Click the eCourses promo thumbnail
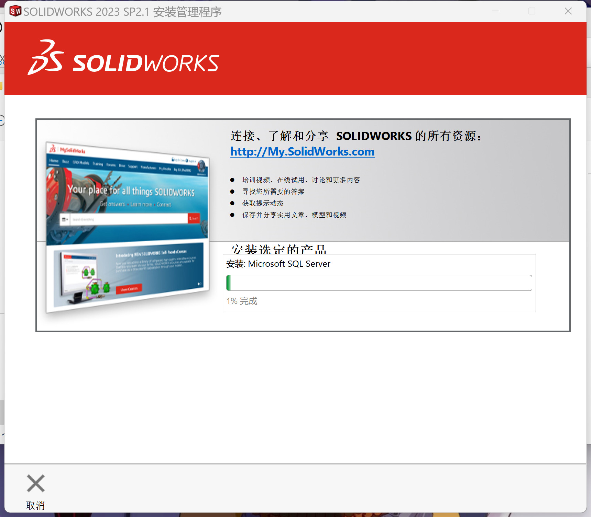The width and height of the screenshot is (591, 517). 129,274
